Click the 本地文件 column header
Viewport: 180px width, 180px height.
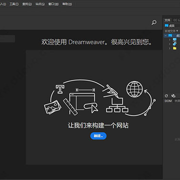click(x=171, y=31)
